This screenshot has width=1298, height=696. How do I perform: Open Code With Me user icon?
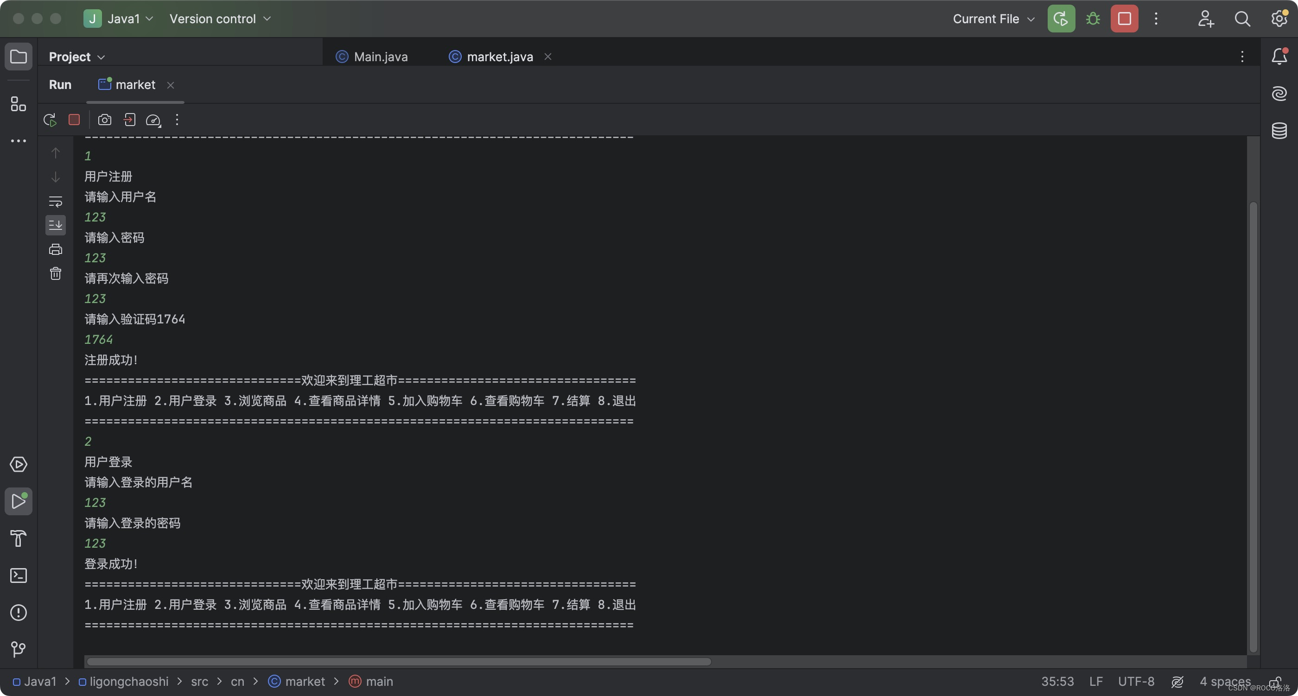pos(1205,19)
